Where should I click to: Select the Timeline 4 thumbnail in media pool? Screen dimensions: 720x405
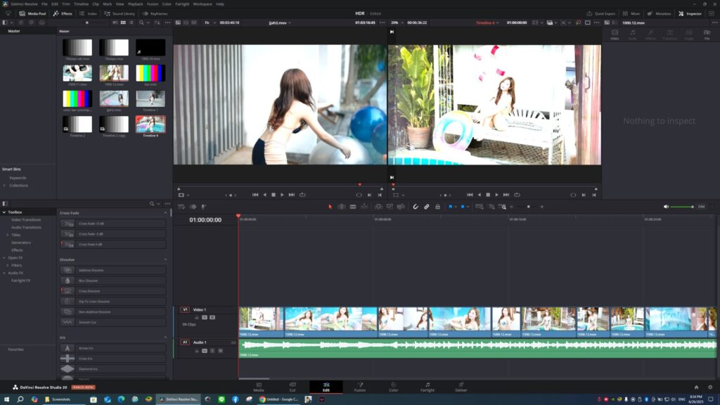(150, 124)
